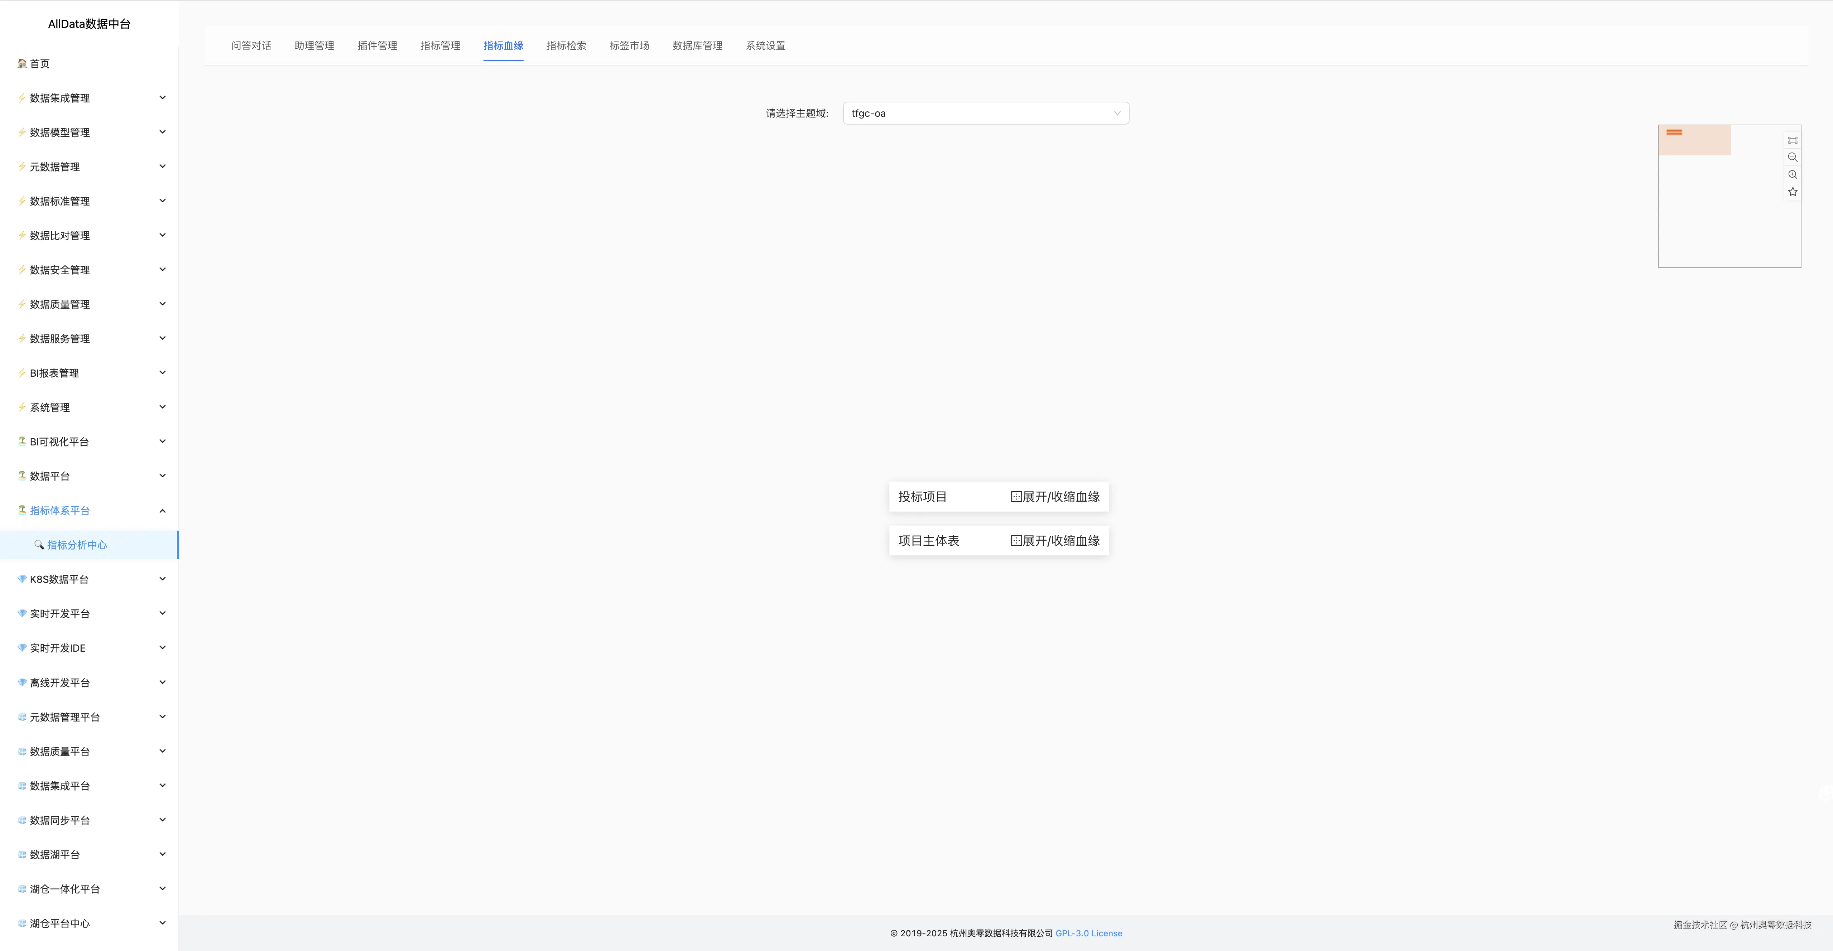1833x951 pixels.
Task: Zoom out the lineage graph
Action: (x=1793, y=157)
